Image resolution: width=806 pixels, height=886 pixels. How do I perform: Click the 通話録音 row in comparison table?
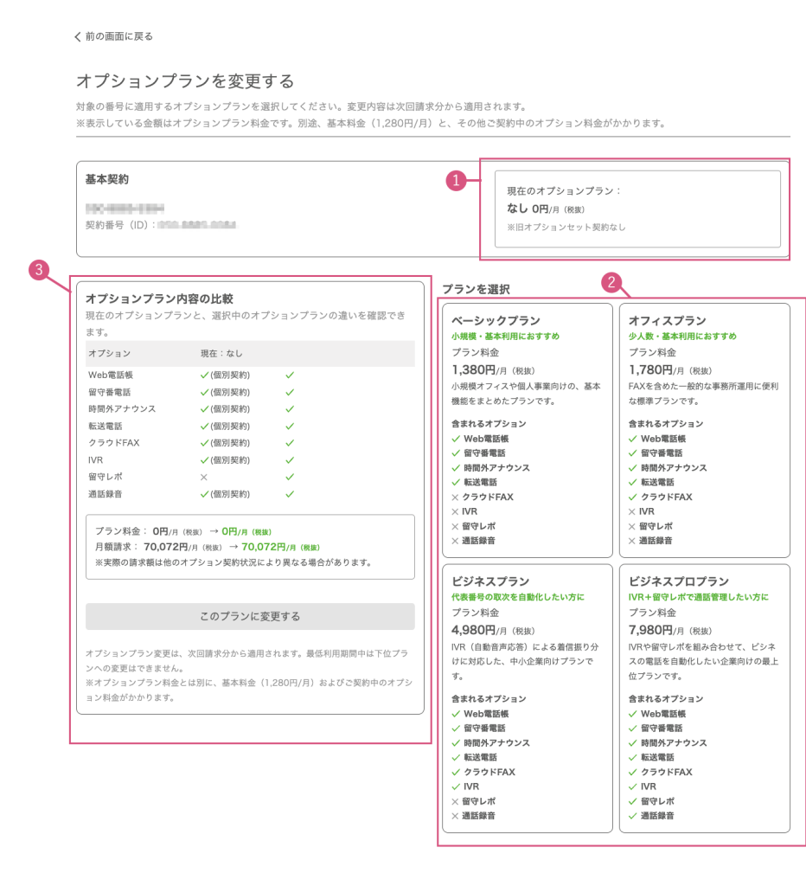249,494
